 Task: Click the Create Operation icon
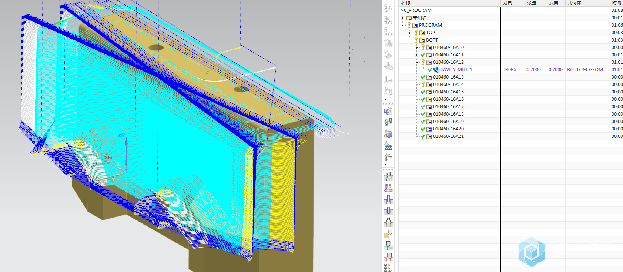(x=388, y=157)
